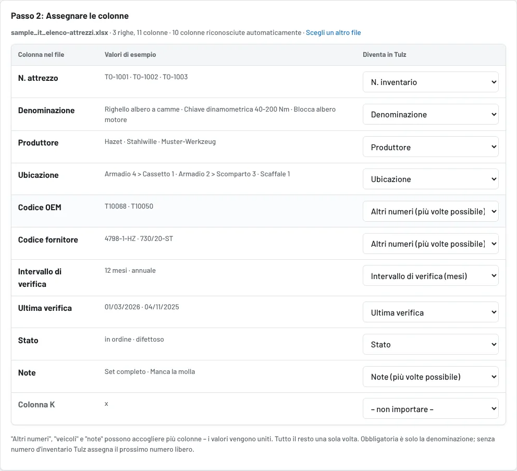This screenshot has height=471, width=517.
Task: Open the Note (più volte possibile) dropdown
Action: (x=430, y=377)
